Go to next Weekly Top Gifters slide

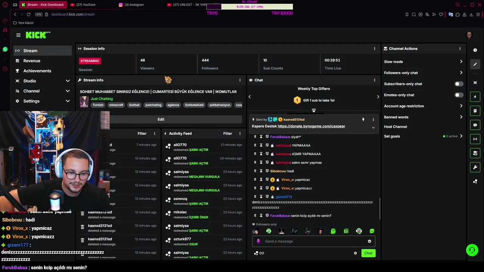point(378,97)
